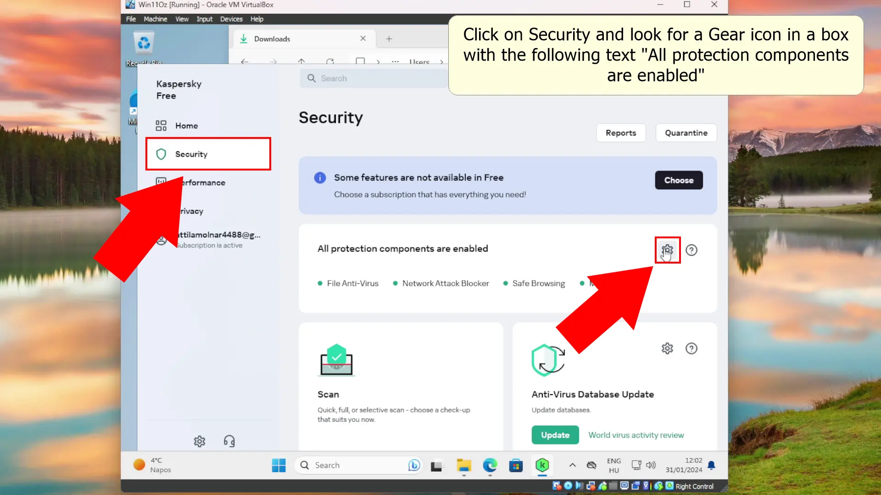Select the Privacy menu item
Image resolution: width=881 pixels, height=495 pixels.
coord(190,211)
